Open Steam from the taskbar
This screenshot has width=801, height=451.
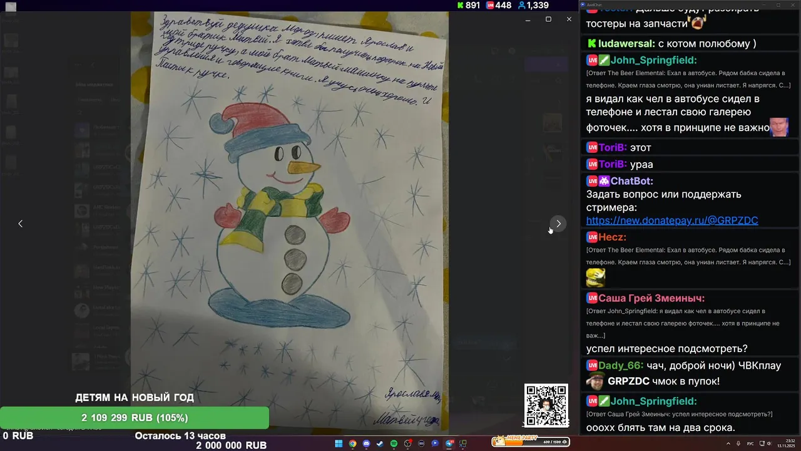[x=380, y=443]
